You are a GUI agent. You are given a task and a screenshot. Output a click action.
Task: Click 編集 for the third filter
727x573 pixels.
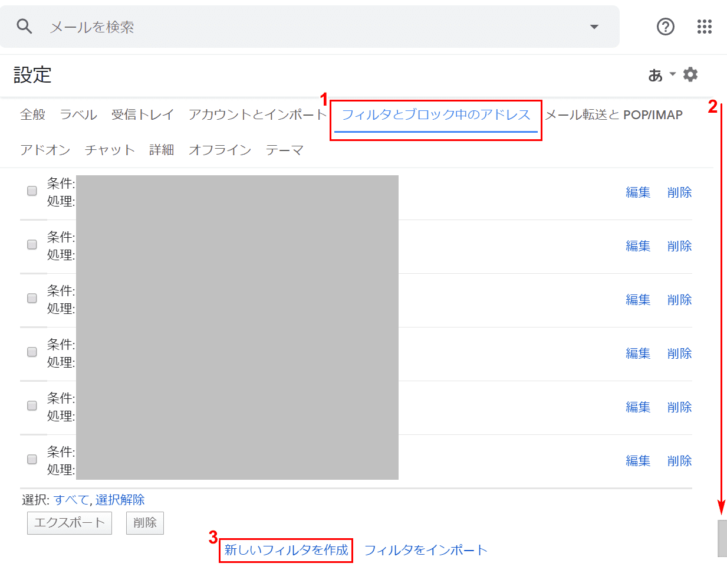[x=638, y=300]
